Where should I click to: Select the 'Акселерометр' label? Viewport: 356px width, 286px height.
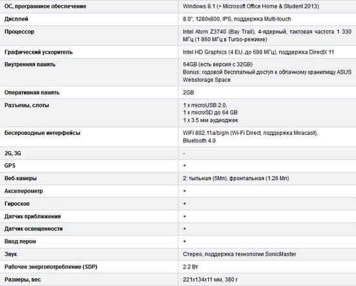pyautogui.click(x=23, y=191)
